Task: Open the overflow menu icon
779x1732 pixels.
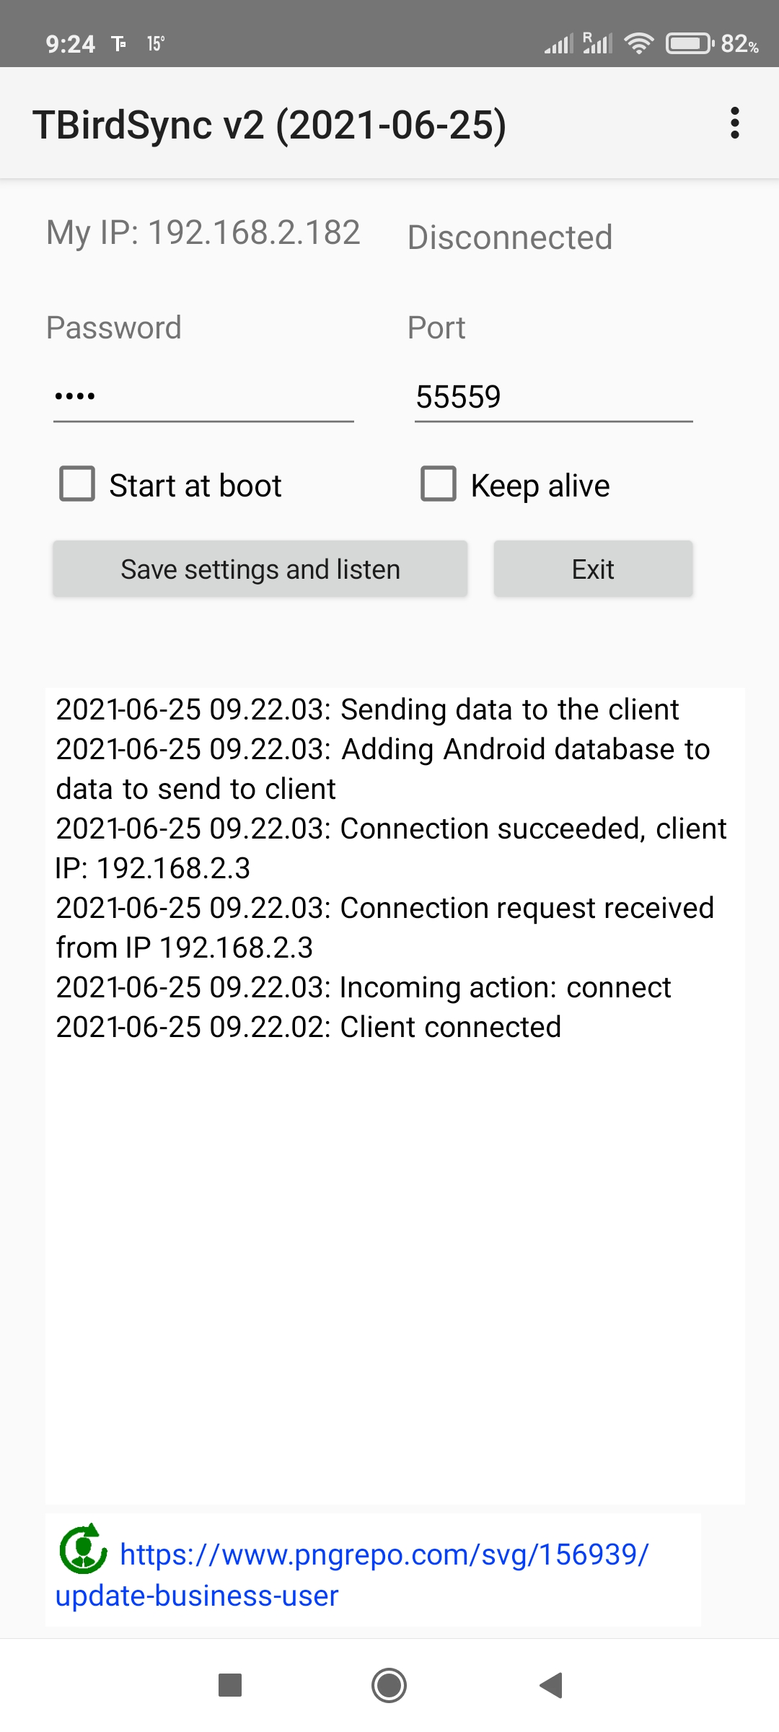Action: coord(736,124)
